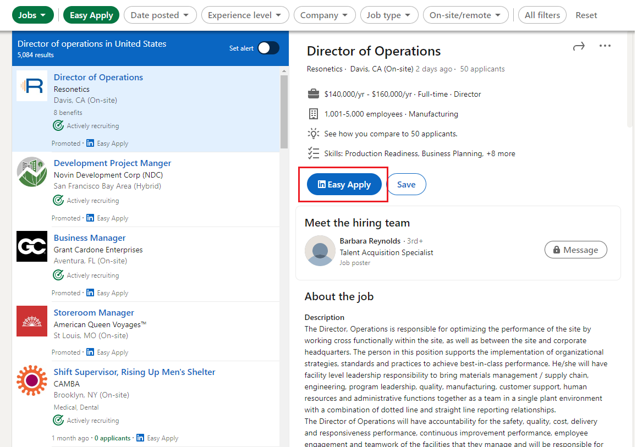Image resolution: width=637 pixels, height=447 pixels.
Task: Click the compare applicants lightbulb icon
Action: [313, 134]
